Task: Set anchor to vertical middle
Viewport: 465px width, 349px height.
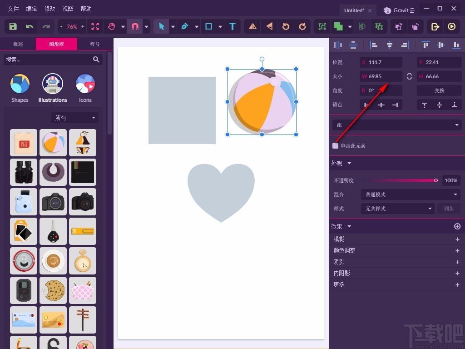Action: click(x=439, y=105)
